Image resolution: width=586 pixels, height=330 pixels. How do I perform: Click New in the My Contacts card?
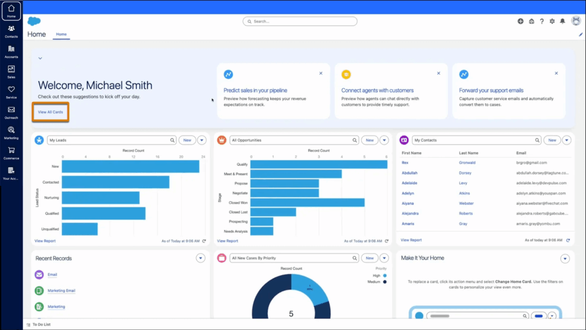tap(552, 140)
